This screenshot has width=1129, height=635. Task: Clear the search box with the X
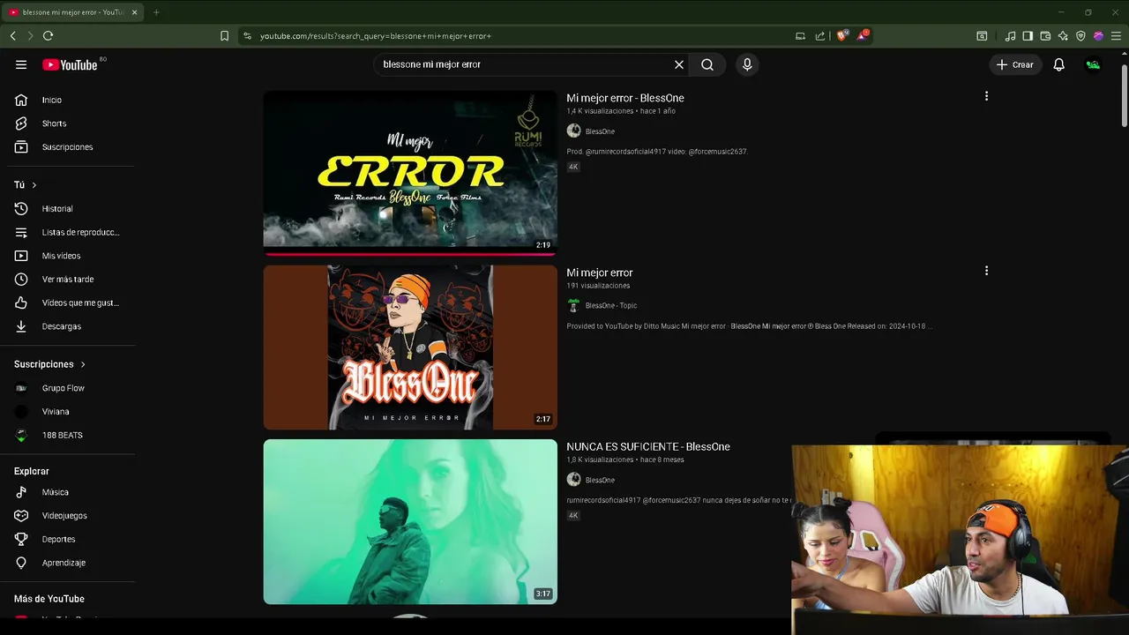(679, 64)
